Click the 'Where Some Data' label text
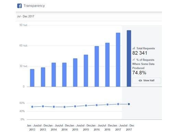 (x=143, y=64)
